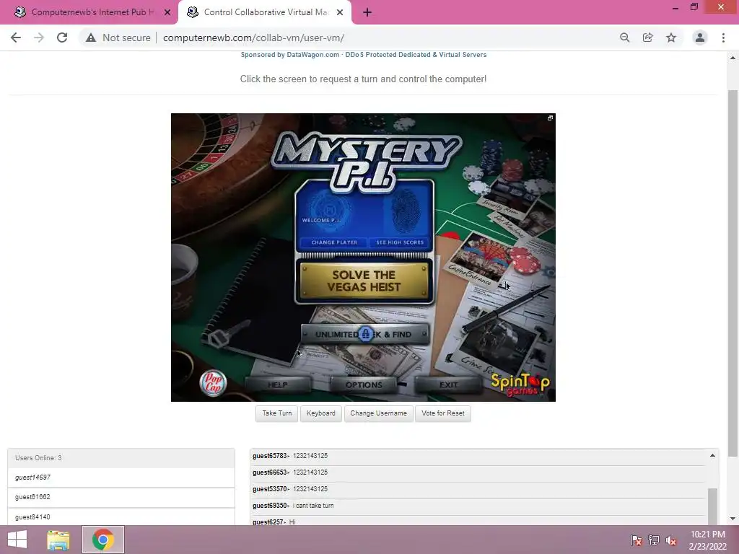Open the Windows Start menu
This screenshot has width=739, height=554.
click(x=17, y=540)
